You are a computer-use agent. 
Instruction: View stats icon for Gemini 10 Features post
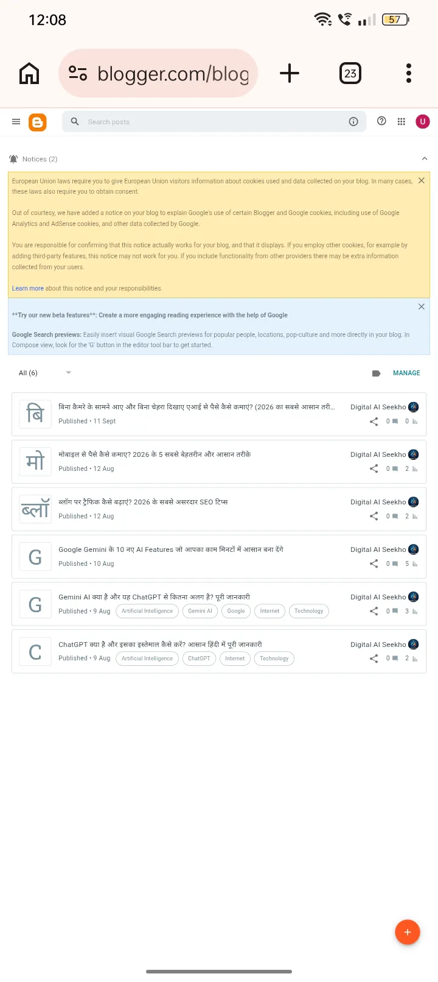click(415, 564)
